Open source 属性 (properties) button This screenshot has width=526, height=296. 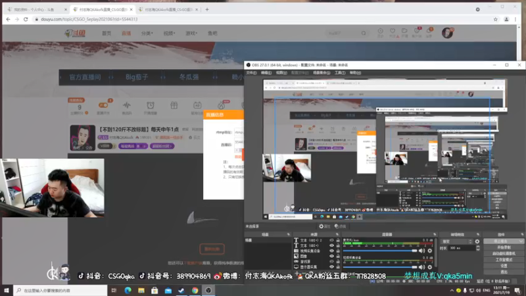pos(324,226)
